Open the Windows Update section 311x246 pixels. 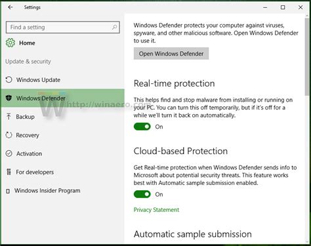[x=63, y=80]
